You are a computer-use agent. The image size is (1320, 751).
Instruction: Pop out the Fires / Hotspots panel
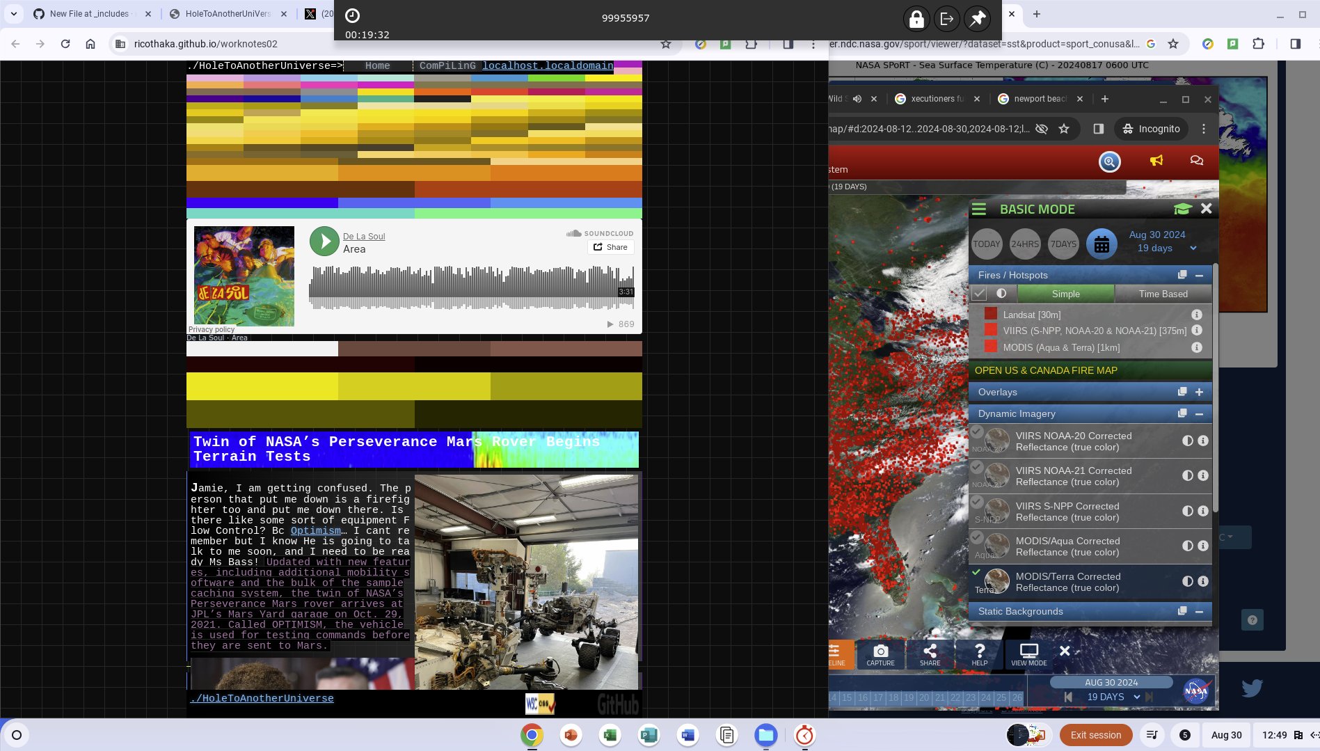tap(1182, 275)
